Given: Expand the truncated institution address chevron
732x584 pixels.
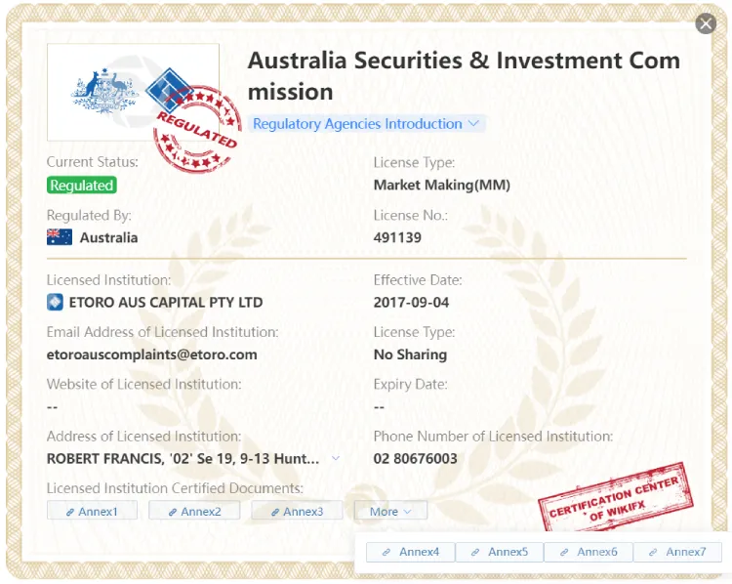Looking at the screenshot, I should 335,458.
